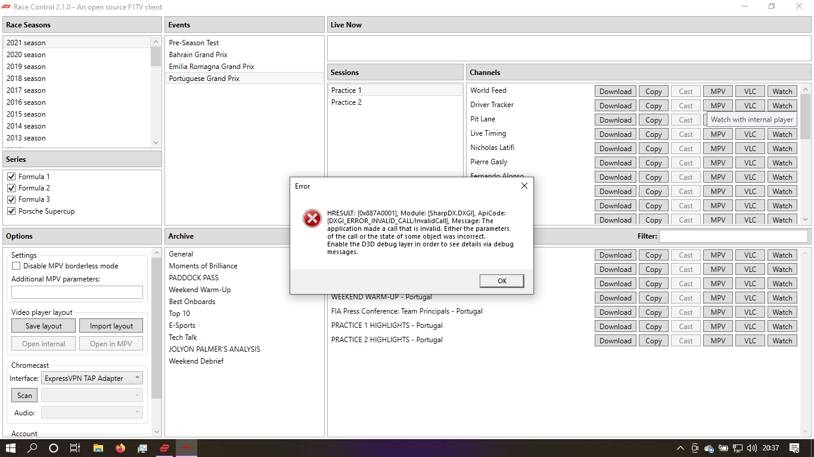Open Task View
Screen dimensions: 814x457
pyautogui.click(x=74, y=448)
